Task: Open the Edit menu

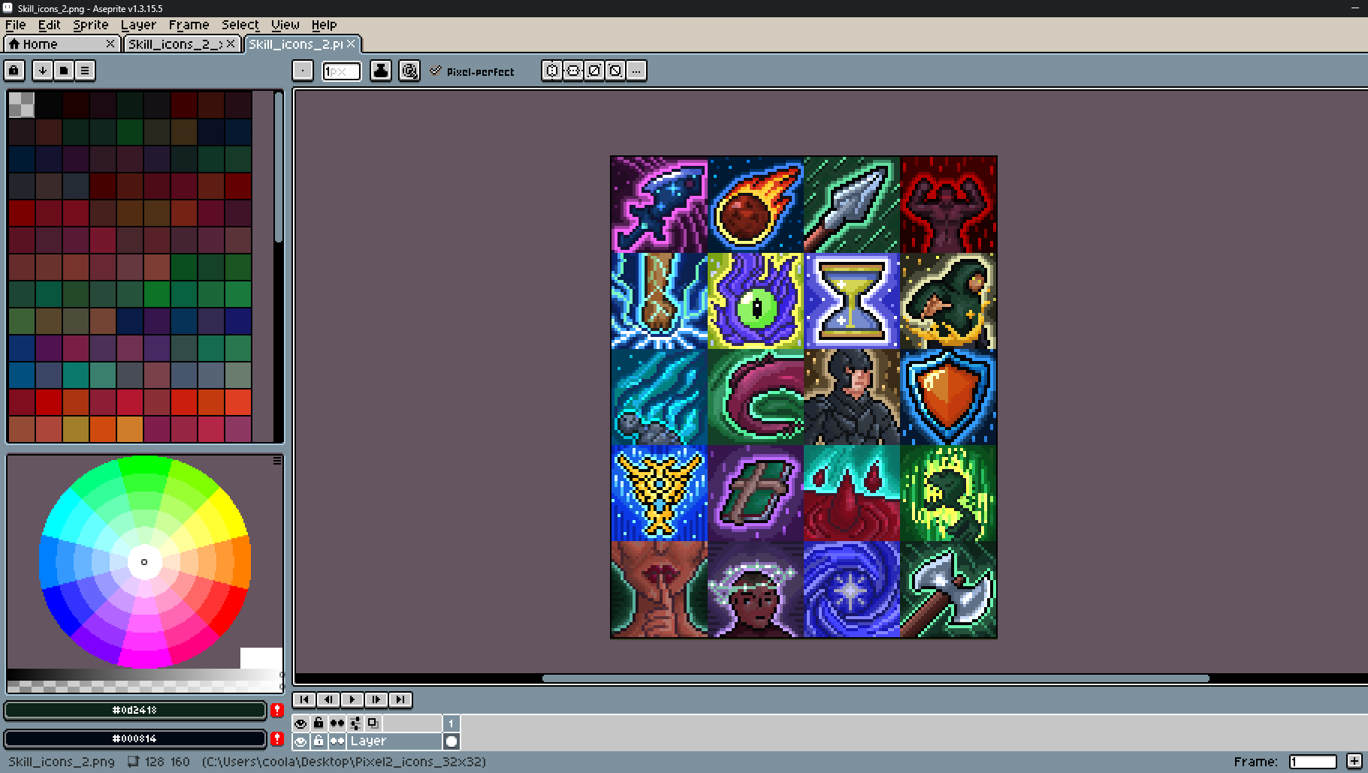Action: tap(50, 25)
